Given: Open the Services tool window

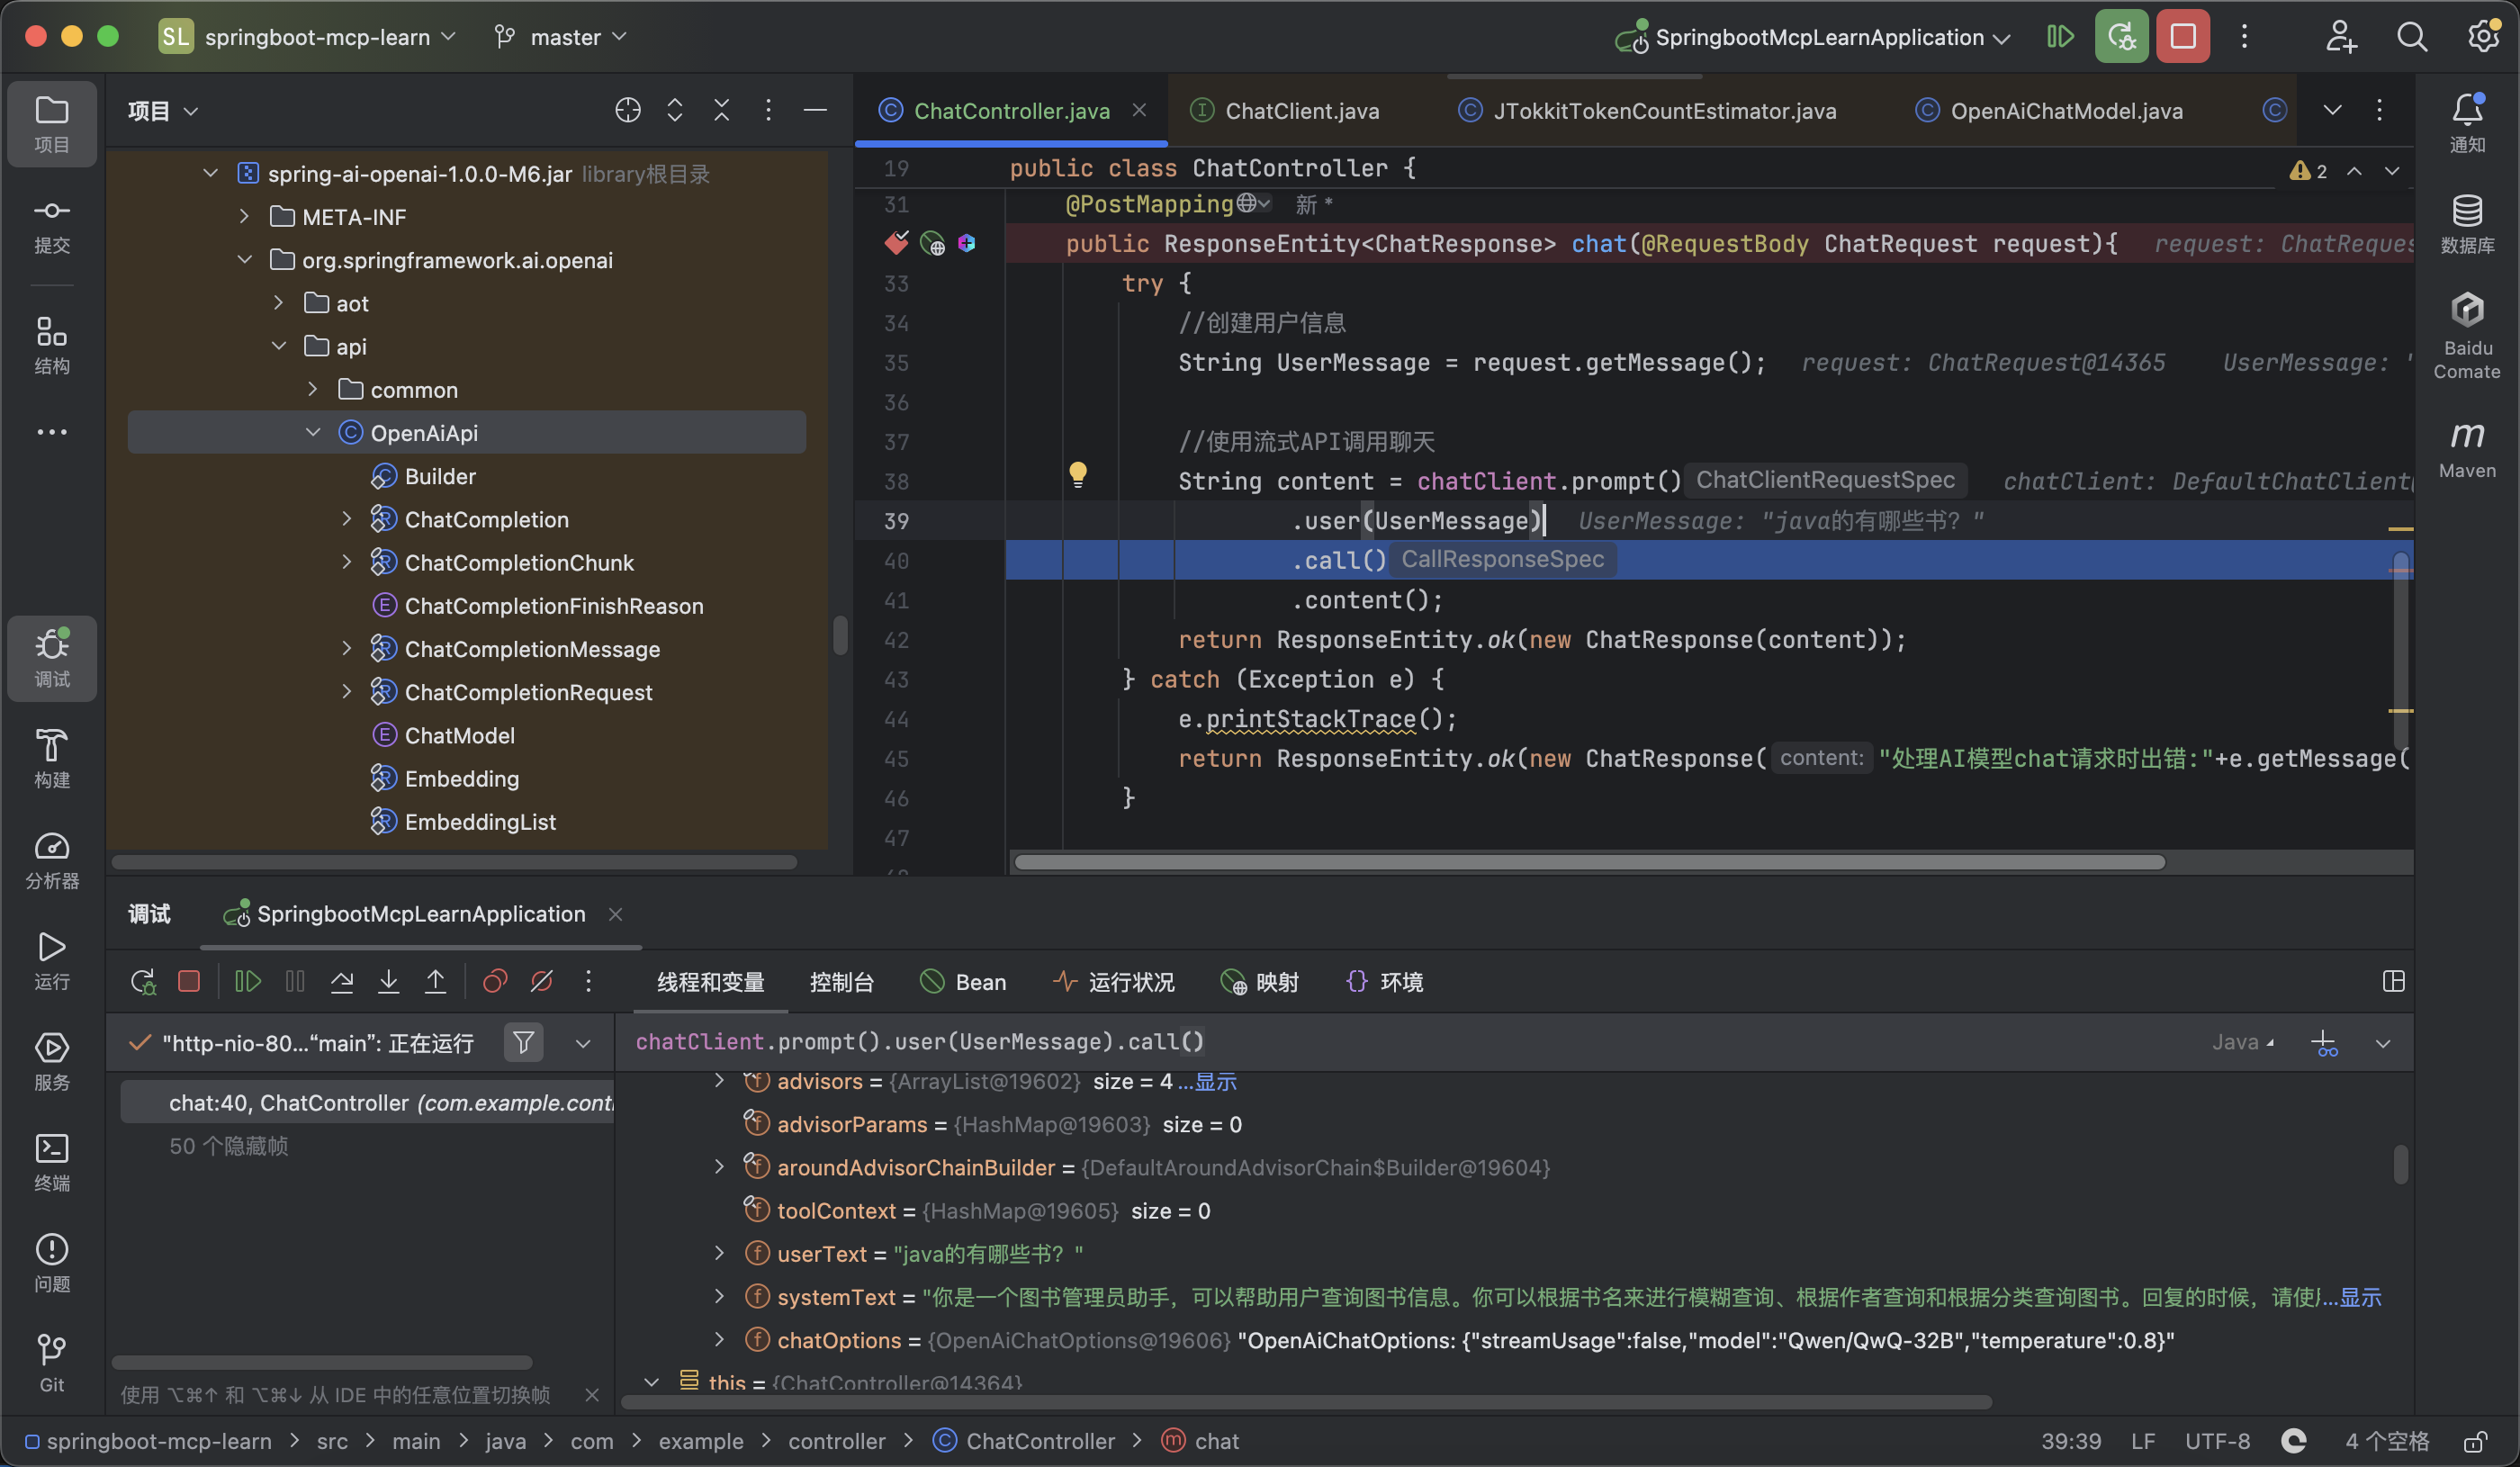Looking at the screenshot, I should pyautogui.click(x=52, y=1061).
